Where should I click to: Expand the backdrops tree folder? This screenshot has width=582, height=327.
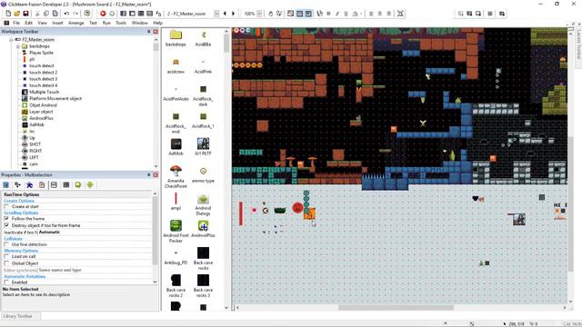(x=18, y=46)
